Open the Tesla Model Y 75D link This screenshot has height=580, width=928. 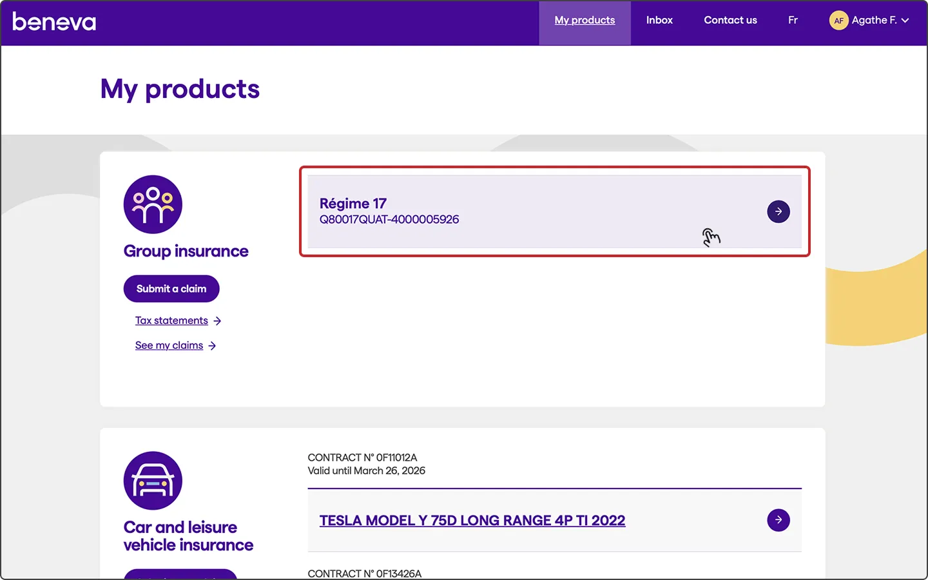point(472,521)
